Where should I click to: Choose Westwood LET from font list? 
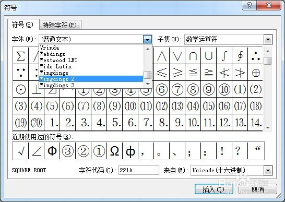click(x=91, y=60)
